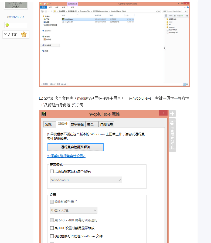Click the Explorer refresh icon
211x243 pixels.
159,11
